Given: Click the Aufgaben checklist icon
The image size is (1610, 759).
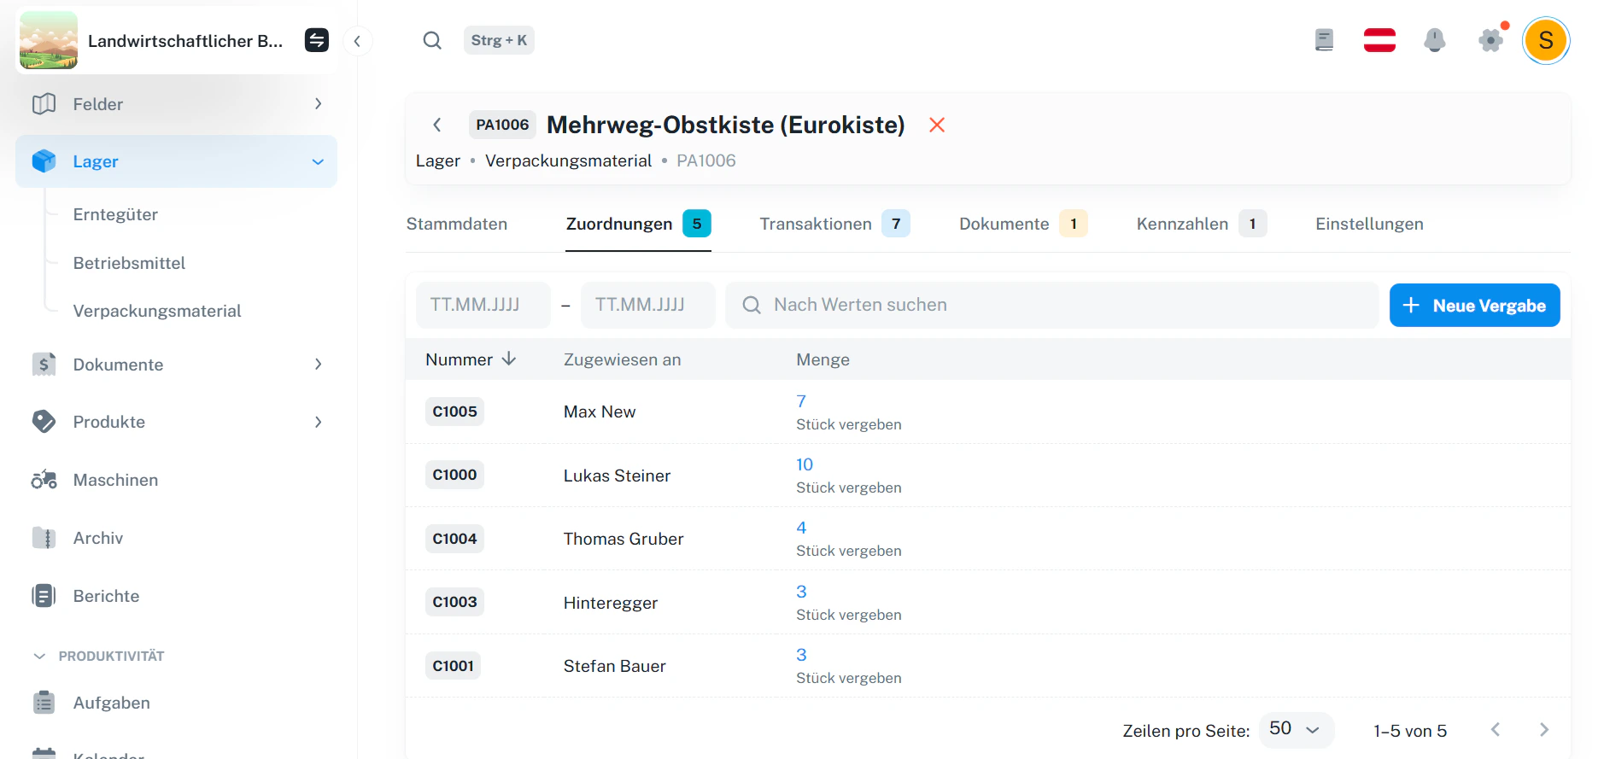Looking at the screenshot, I should (44, 703).
